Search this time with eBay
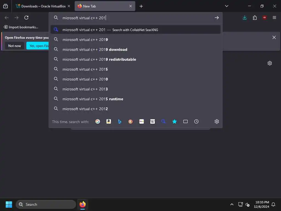281x211 pixels. (x=142, y=121)
